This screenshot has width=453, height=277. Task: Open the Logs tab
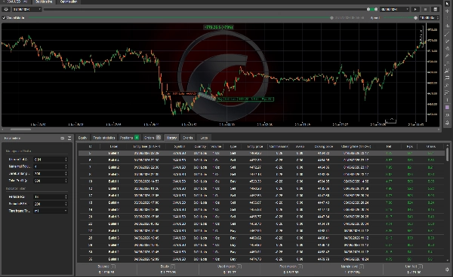[x=204, y=138]
